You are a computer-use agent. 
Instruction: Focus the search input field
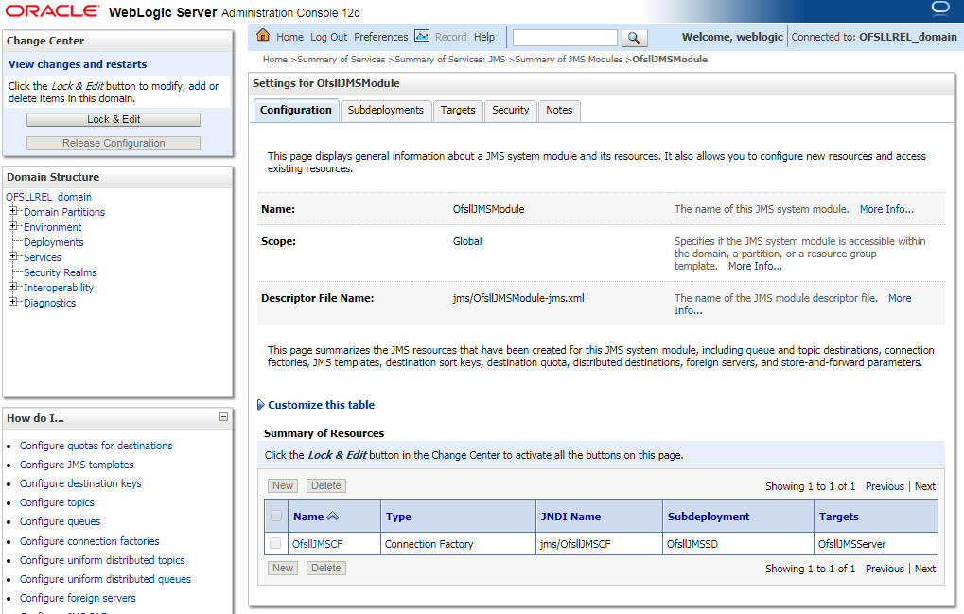click(565, 38)
